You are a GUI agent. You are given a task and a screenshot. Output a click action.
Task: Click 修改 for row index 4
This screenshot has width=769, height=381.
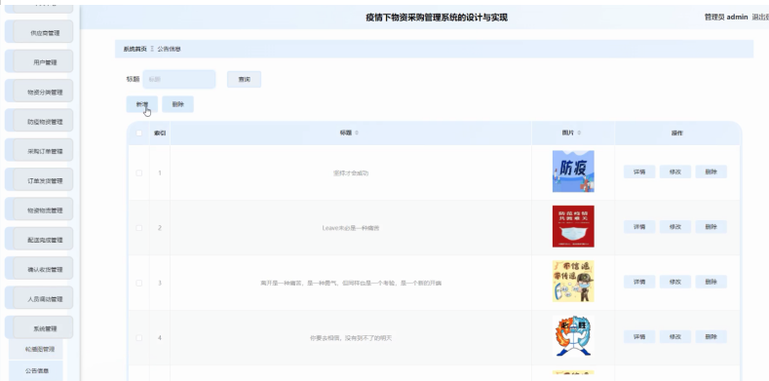(675, 337)
